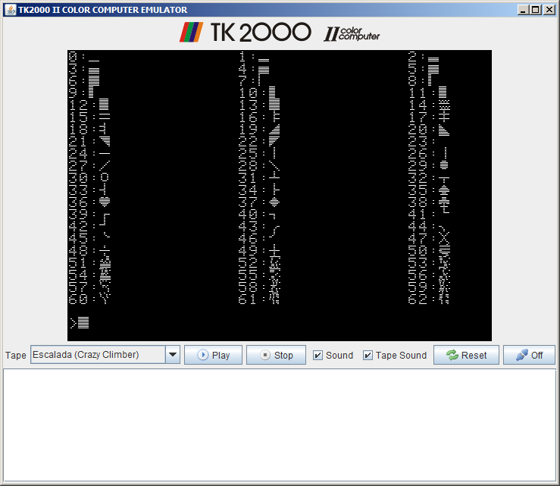560x486 pixels.
Task: Click the Play tape button
Action: 213,355
